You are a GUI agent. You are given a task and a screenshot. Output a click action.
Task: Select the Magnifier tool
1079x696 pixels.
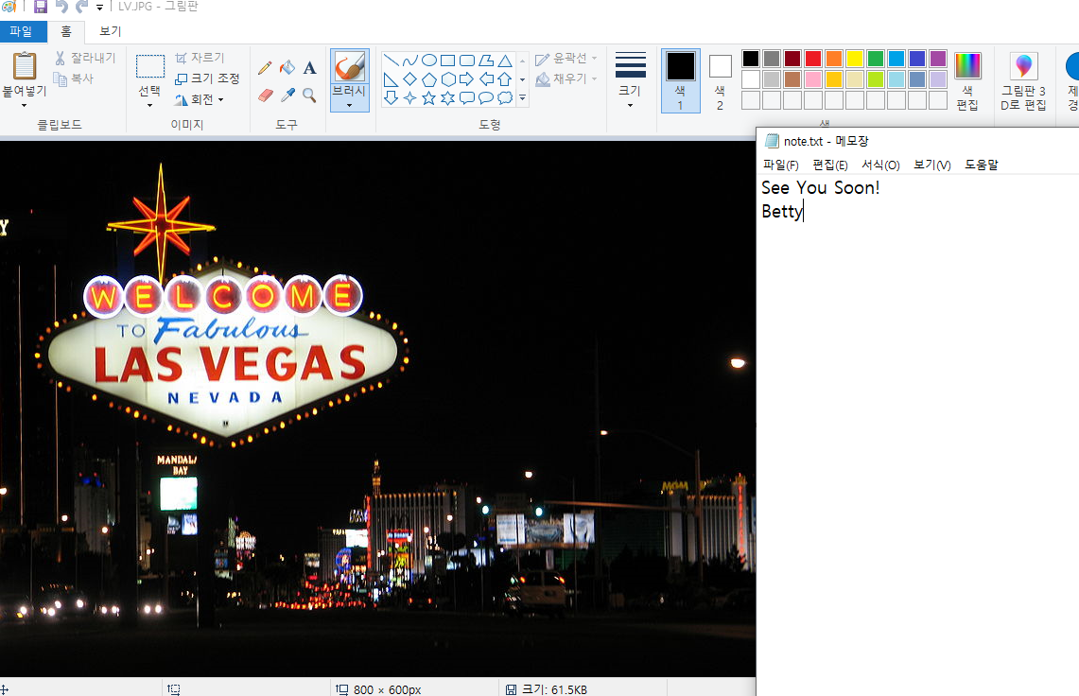(309, 95)
